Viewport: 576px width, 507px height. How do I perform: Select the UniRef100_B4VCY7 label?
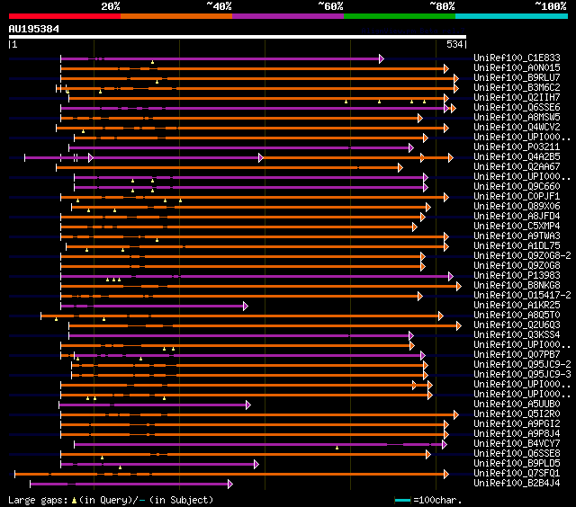(517, 444)
